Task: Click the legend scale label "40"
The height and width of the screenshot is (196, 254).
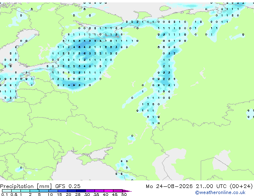Action: click(105, 194)
